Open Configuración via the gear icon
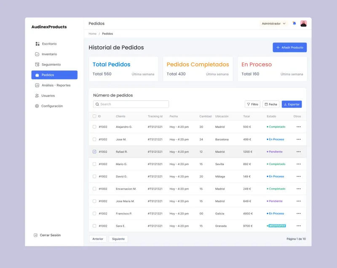Screen dimensions: 337x268 37,106
